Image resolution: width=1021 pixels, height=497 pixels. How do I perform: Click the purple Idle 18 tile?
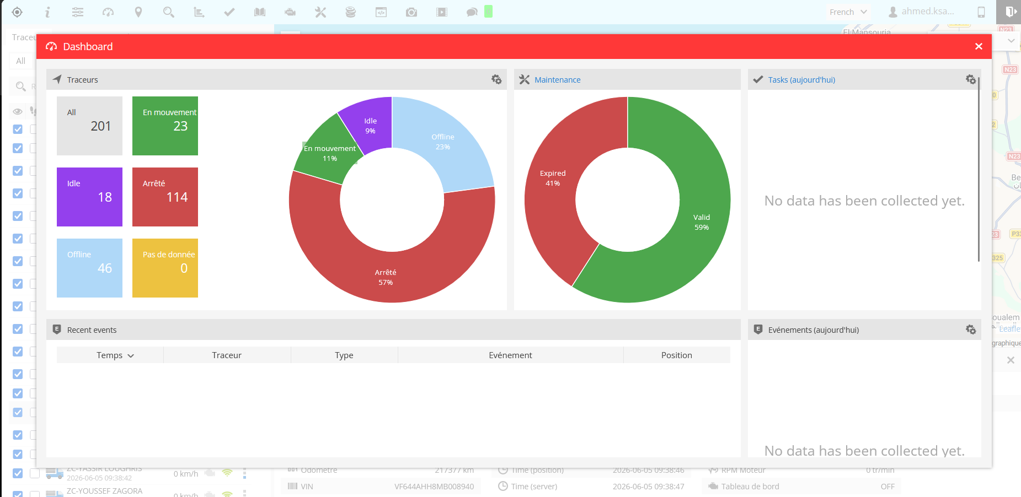(x=89, y=197)
